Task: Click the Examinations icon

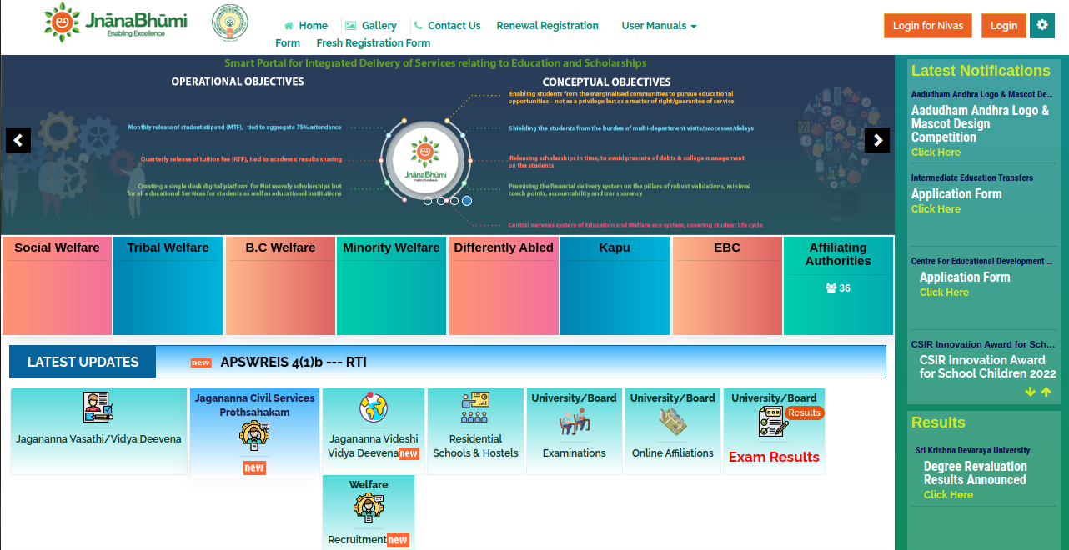Action: (x=574, y=422)
